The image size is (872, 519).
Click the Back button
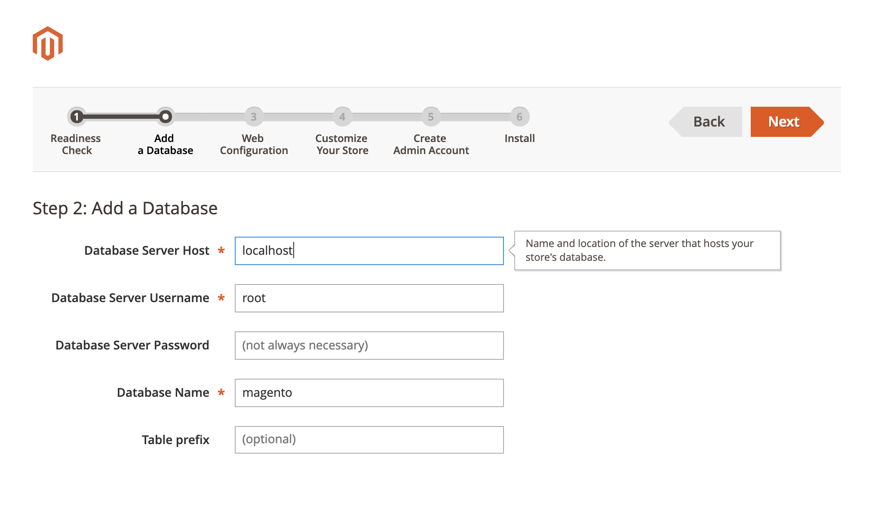pos(707,122)
